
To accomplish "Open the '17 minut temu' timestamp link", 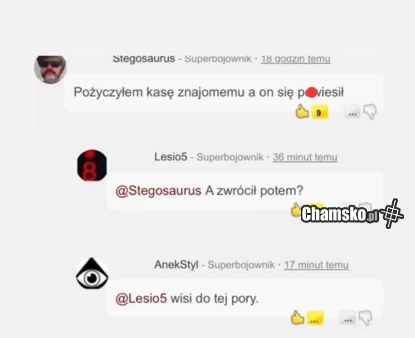I will [x=316, y=265].
